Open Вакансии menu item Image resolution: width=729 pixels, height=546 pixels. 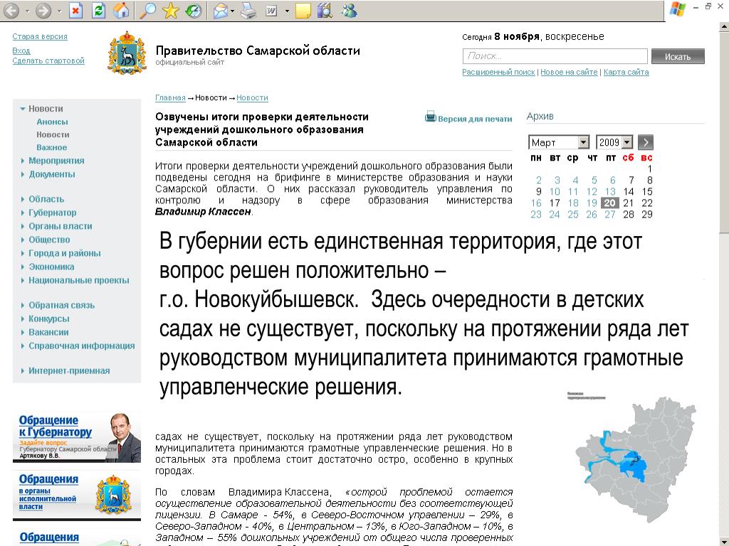click(48, 332)
